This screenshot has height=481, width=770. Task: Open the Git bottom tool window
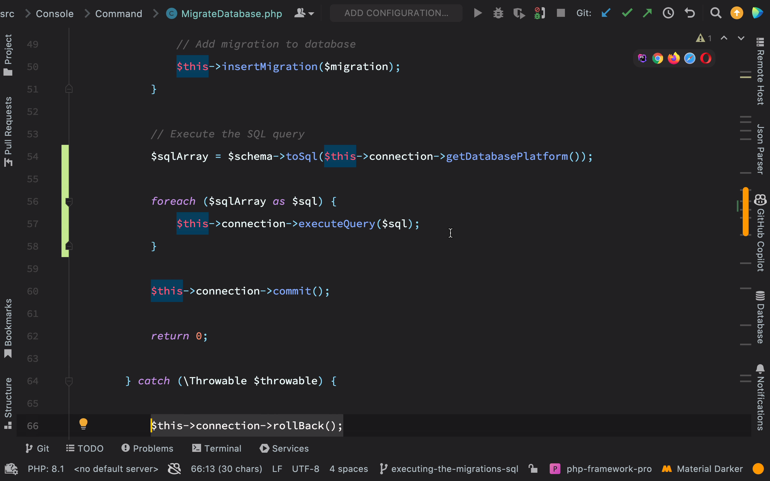(37, 448)
